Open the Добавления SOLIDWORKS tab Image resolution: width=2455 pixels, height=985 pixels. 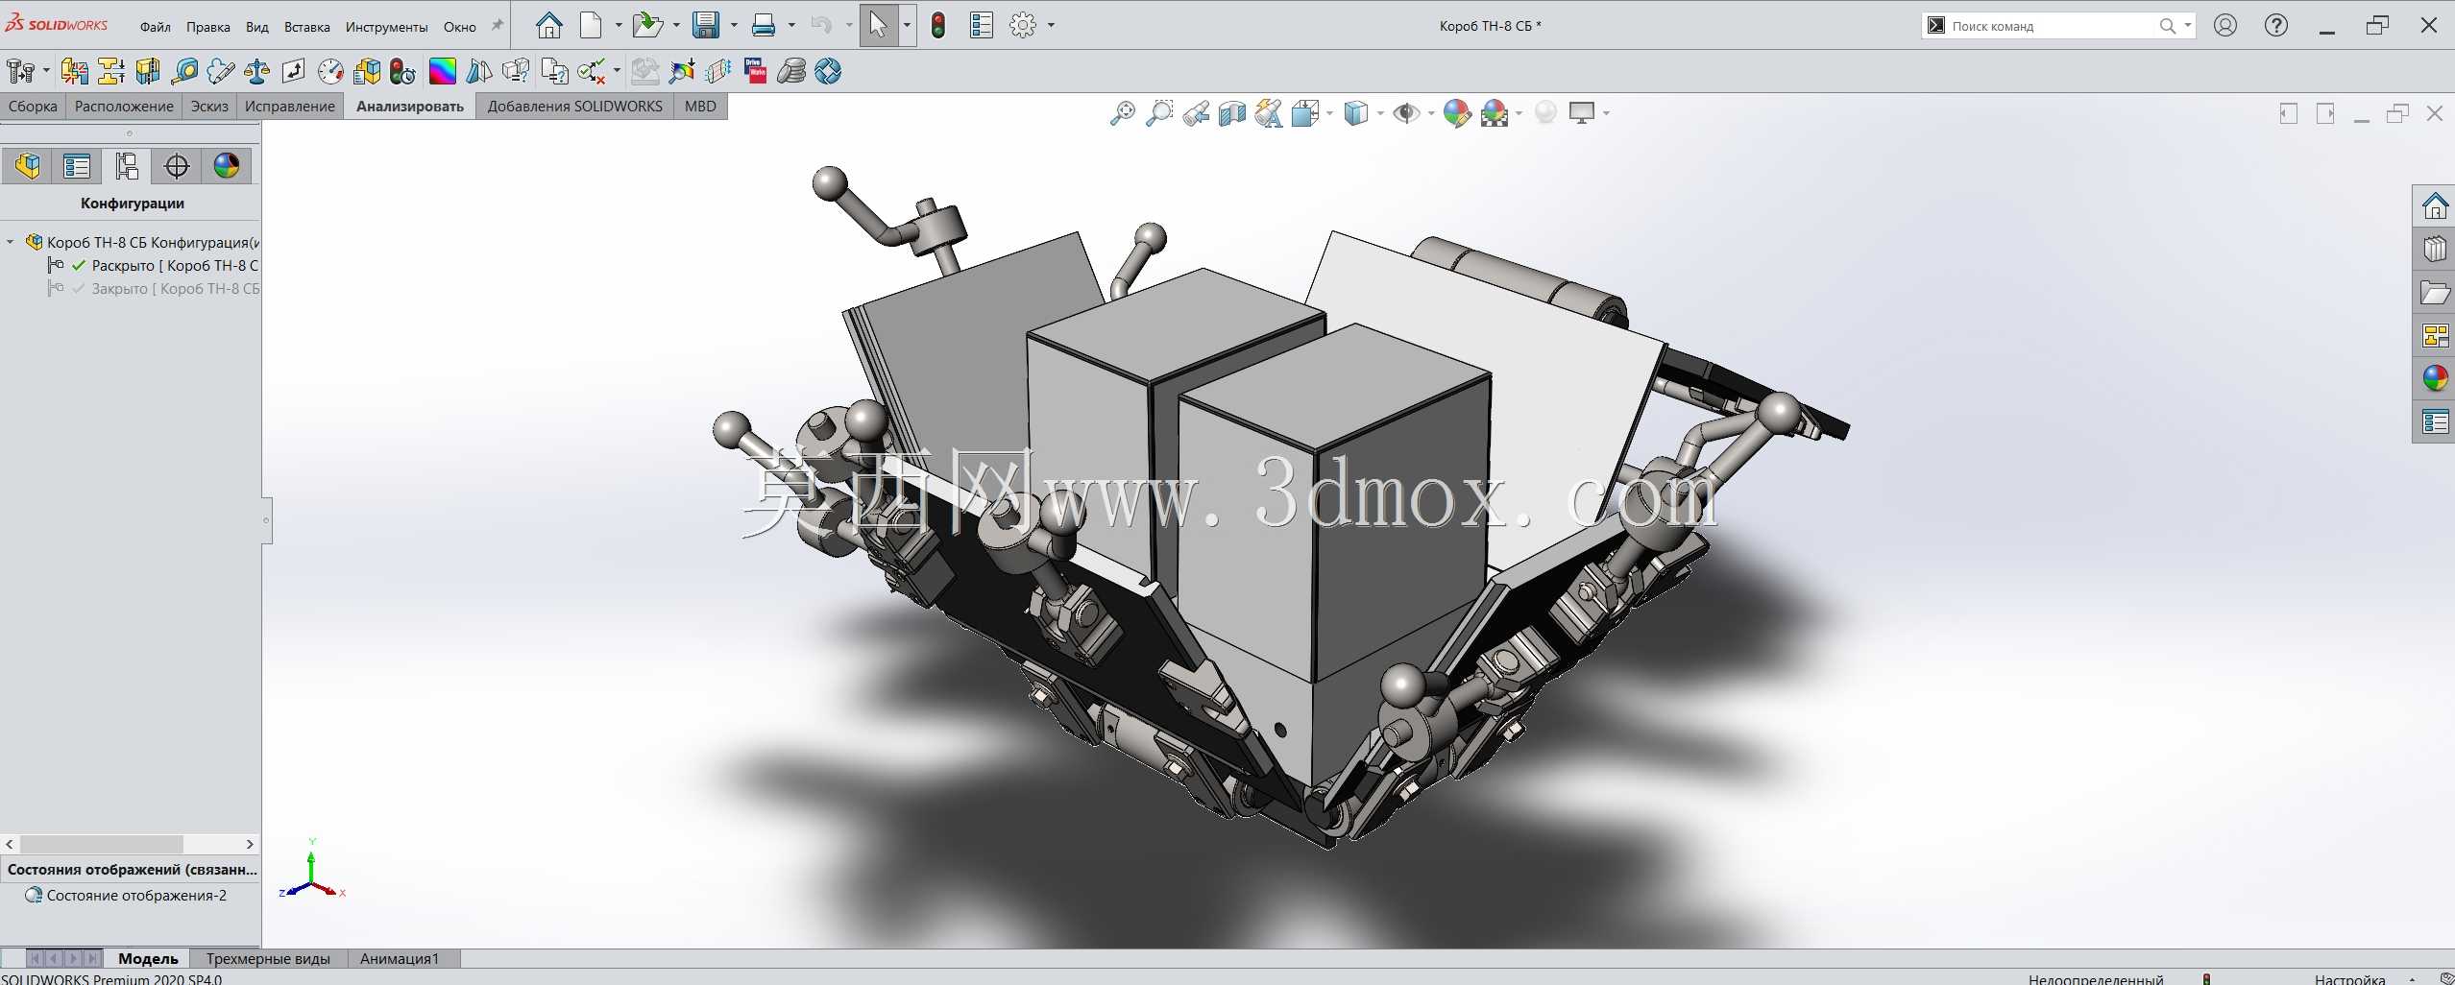tap(574, 107)
